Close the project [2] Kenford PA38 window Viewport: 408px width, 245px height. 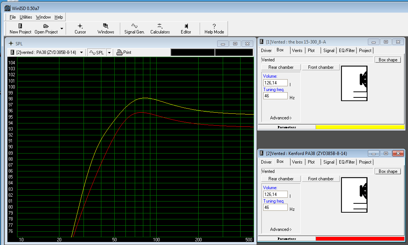coord(398,154)
